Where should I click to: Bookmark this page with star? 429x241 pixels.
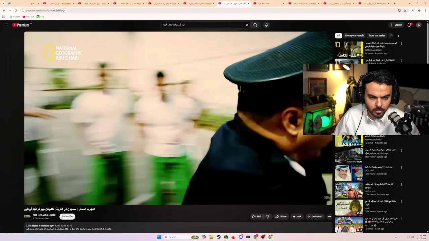405,10
